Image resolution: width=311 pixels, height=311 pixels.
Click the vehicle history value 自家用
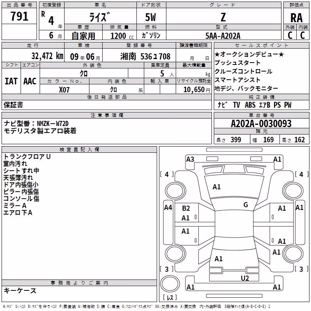[x=83, y=36]
